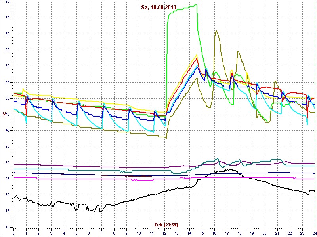Click the date title "Sa, 18.08.2018"
Viewport: 317px width, 237px height.
pyautogui.click(x=159, y=8)
